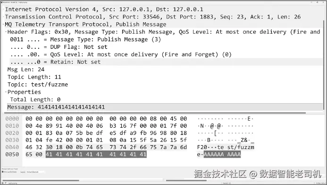Click bytes 'b3 16 7f' in row 0010
Screen dimensions: 327x185
[123, 126]
